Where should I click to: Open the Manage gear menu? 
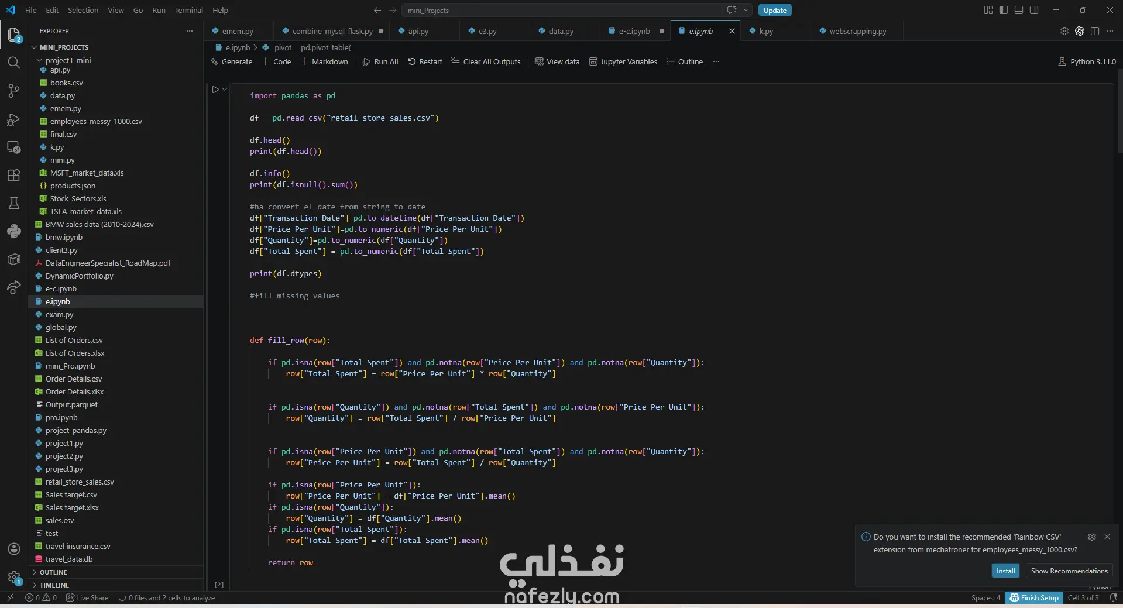tap(14, 577)
